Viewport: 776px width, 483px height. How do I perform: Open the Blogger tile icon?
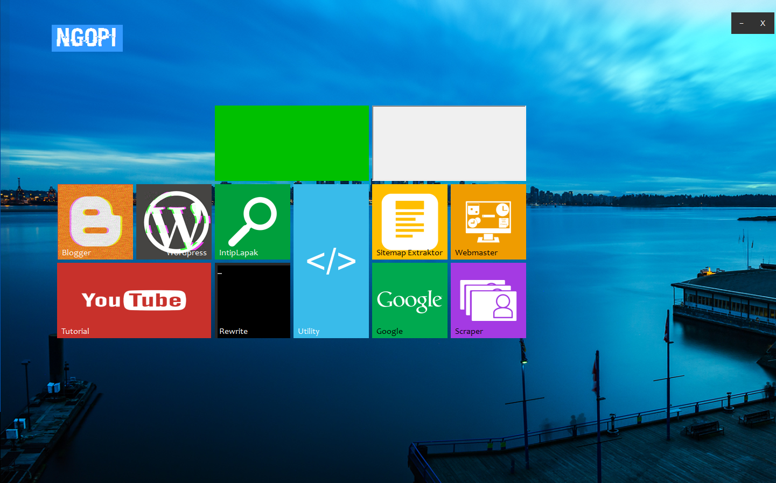pyautogui.click(x=95, y=221)
